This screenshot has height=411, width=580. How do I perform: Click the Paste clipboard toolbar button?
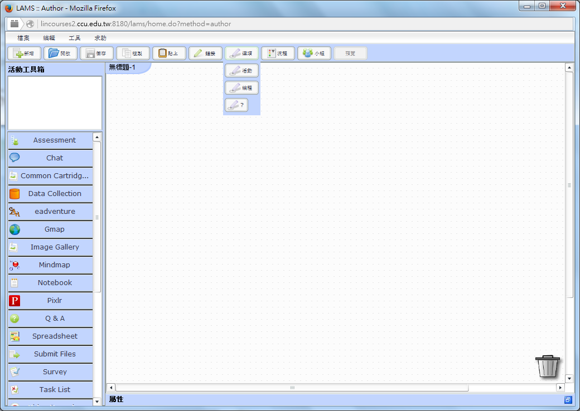[x=169, y=53]
